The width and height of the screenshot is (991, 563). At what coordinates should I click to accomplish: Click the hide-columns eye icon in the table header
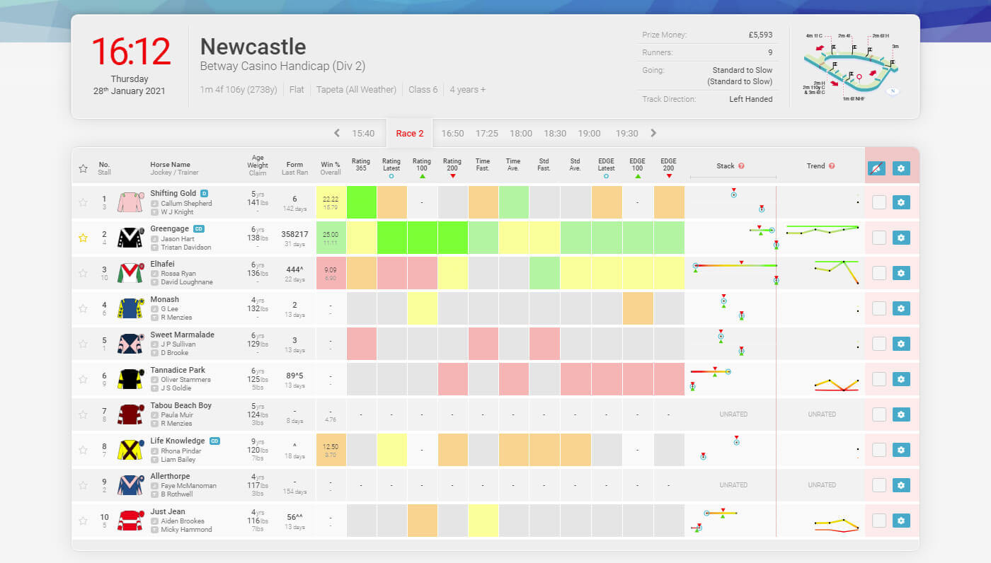point(877,168)
